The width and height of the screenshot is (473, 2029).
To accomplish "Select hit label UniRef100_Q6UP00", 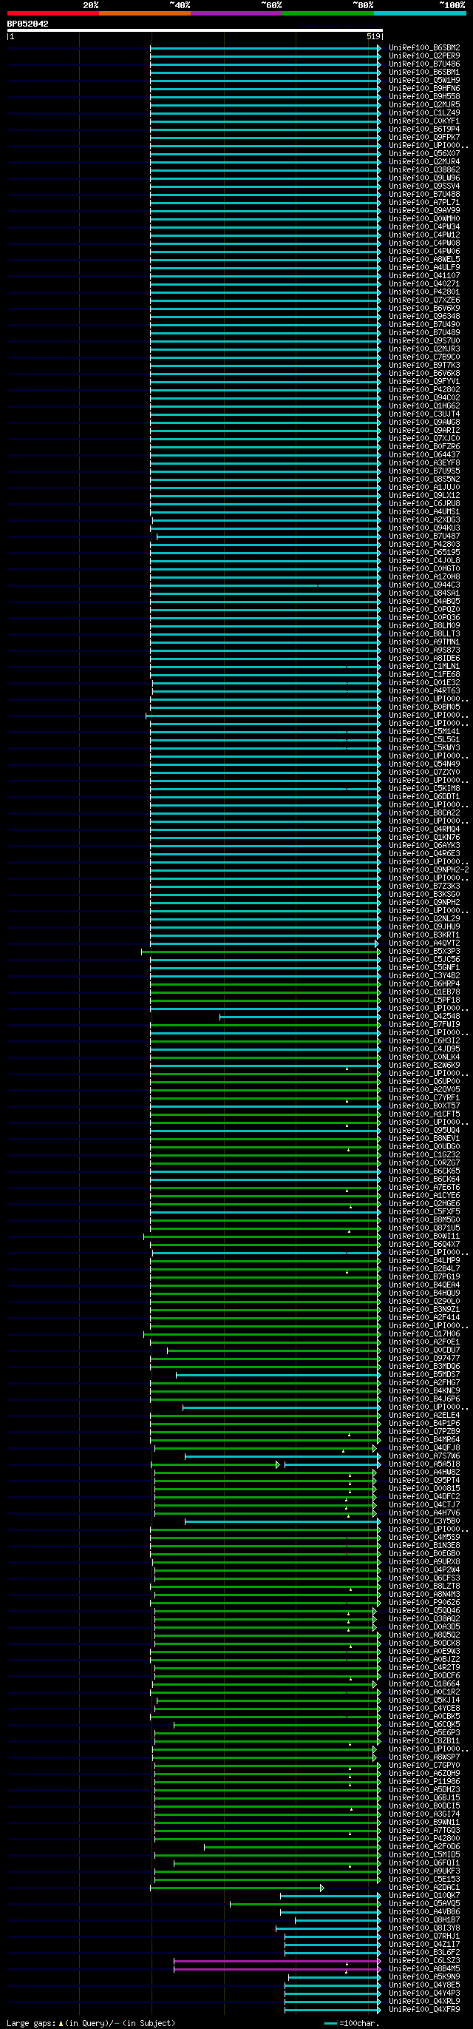I will pyautogui.click(x=424, y=1081).
